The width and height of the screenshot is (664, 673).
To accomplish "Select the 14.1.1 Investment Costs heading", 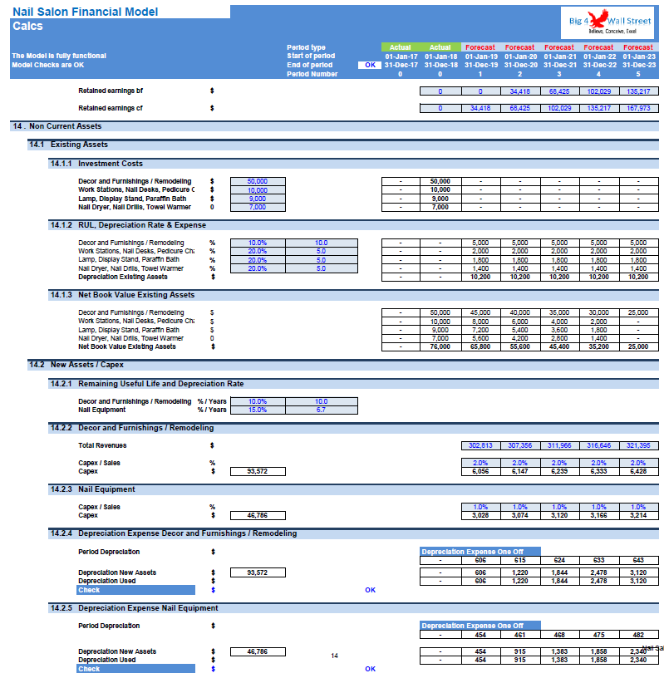I will point(353,164).
